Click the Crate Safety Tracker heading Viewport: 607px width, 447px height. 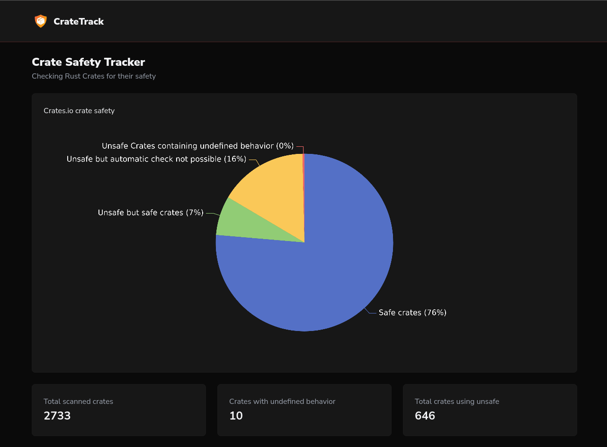pyautogui.click(x=88, y=62)
